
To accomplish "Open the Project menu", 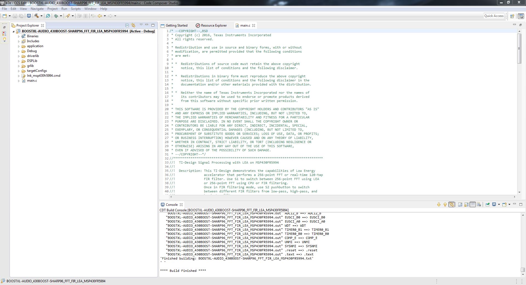I will (52, 9).
